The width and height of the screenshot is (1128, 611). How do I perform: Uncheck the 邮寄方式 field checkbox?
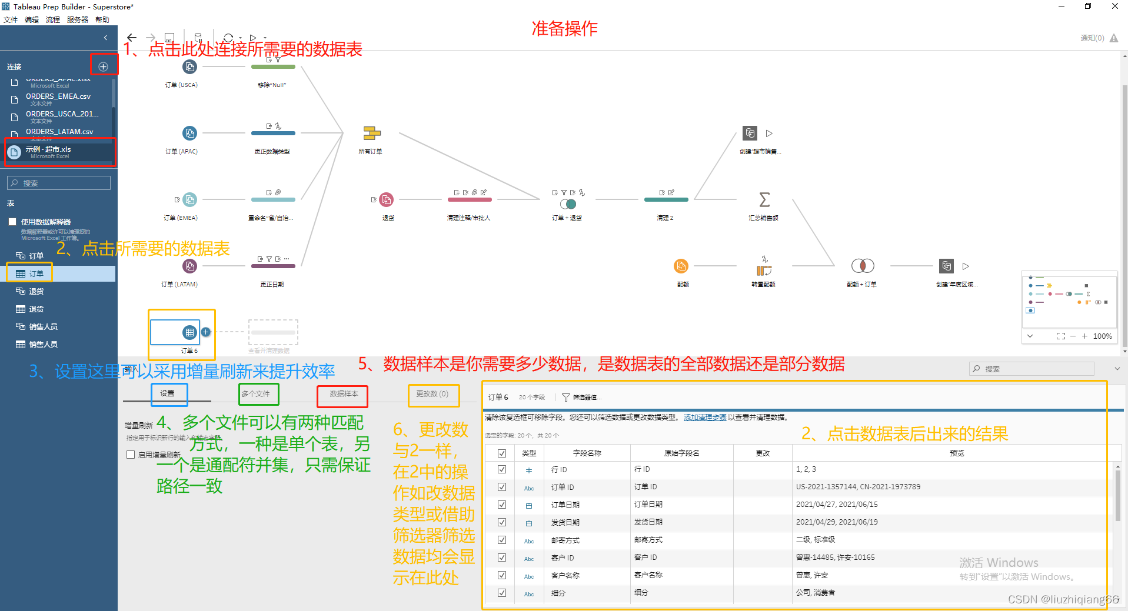[502, 540]
